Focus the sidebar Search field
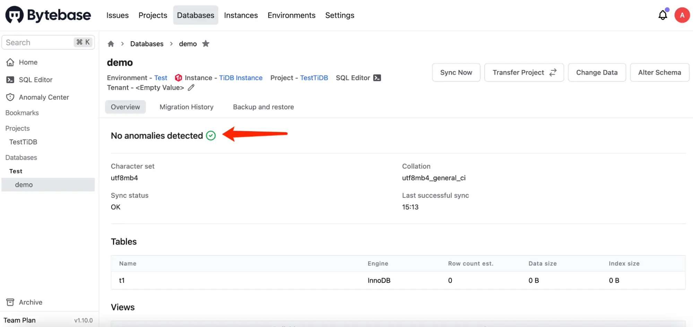 click(x=48, y=42)
